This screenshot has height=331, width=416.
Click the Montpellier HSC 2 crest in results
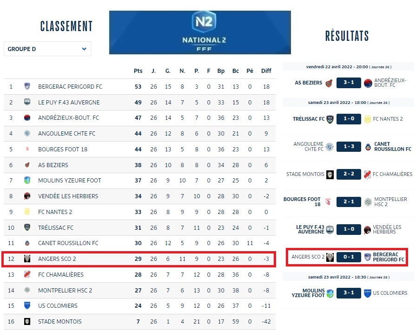[x=368, y=202]
